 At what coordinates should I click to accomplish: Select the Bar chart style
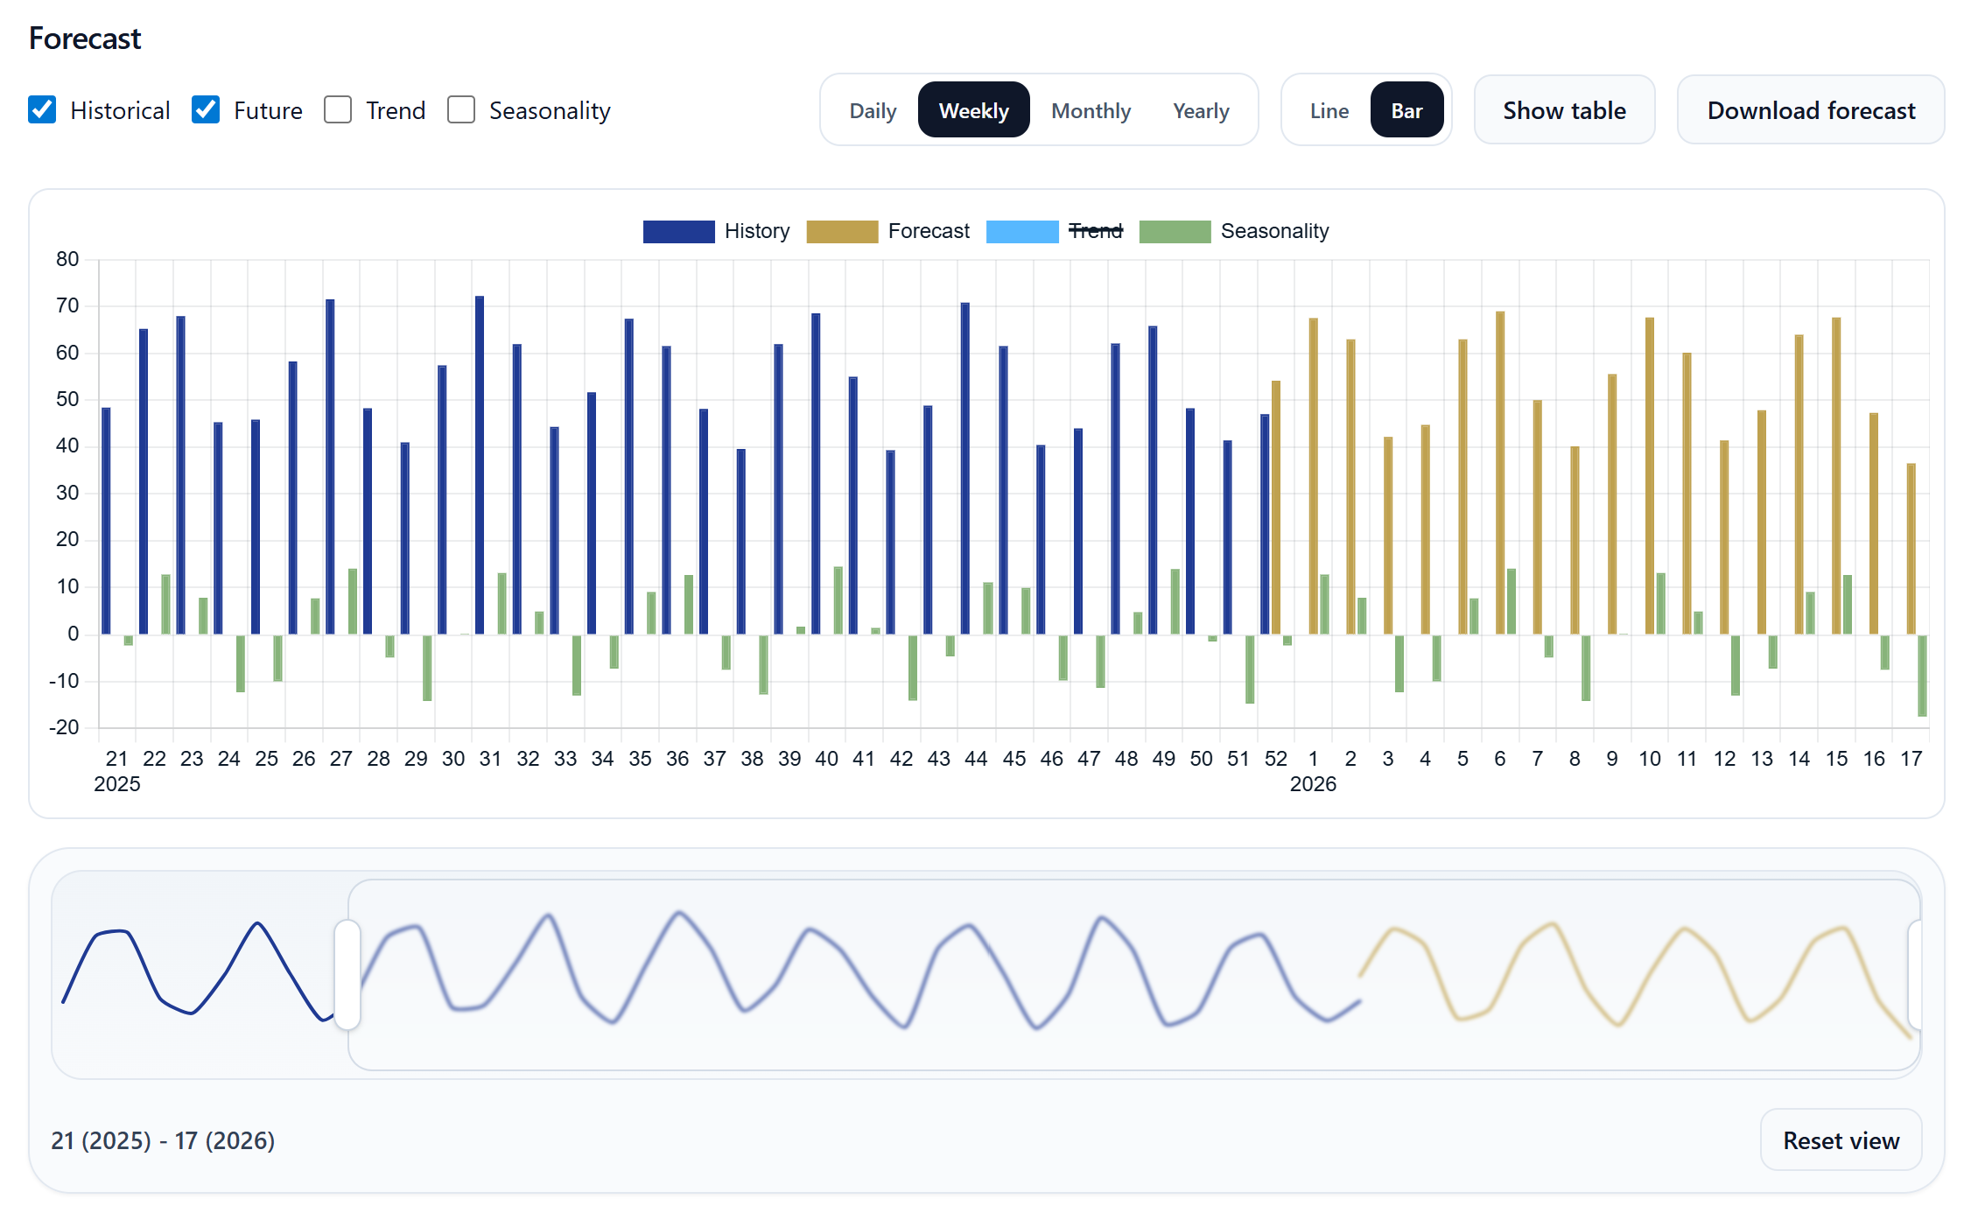point(1407,110)
